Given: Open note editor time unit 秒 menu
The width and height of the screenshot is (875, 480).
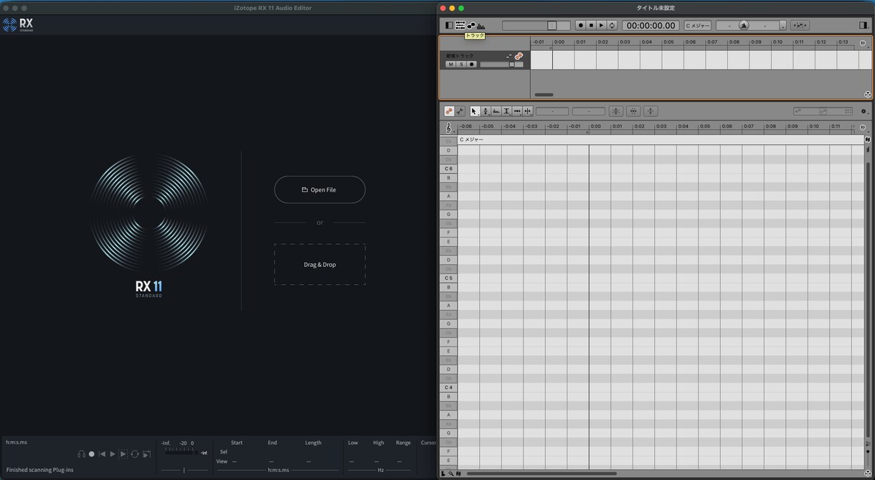Looking at the screenshot, I should [863, 128].
